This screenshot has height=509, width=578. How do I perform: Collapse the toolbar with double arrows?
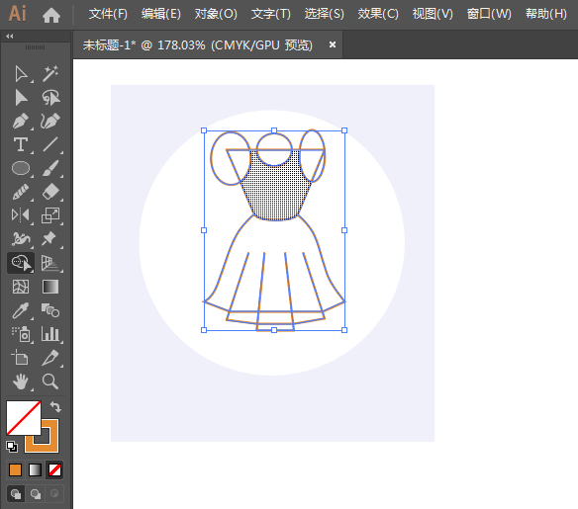tap(10, 36)
